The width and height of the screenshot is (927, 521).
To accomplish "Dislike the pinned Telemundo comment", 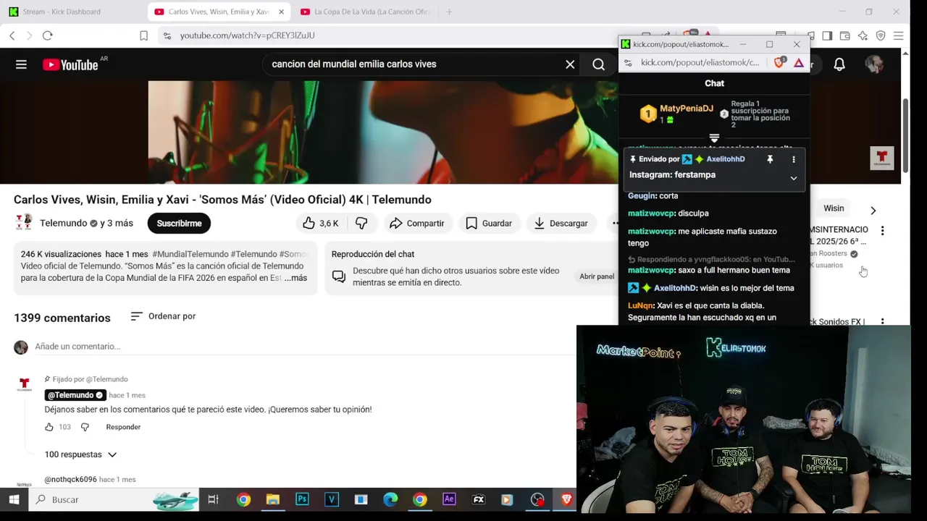I will (x=85, y=427).
